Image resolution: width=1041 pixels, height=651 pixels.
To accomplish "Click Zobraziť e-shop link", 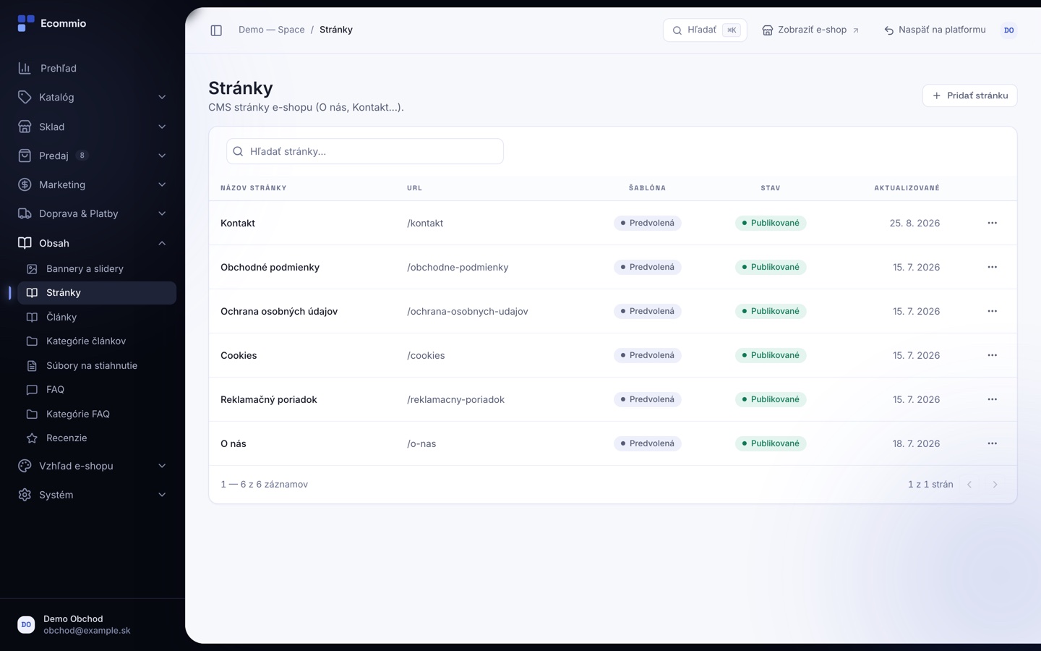I will pos(810,30).
